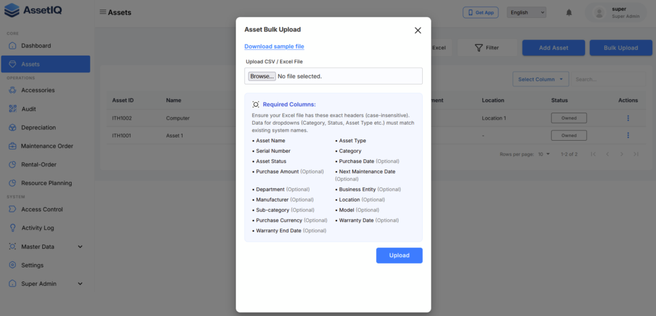Click the Depreciation sidebar icon
This screenshot has height=316, width=656.
(13, 127)
